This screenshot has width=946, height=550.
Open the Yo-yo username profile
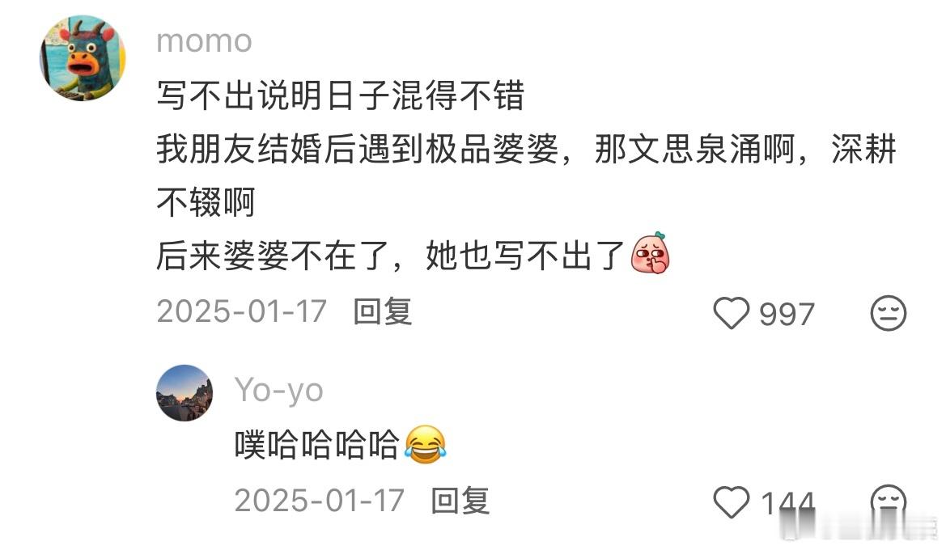click(x=278, y=391)
